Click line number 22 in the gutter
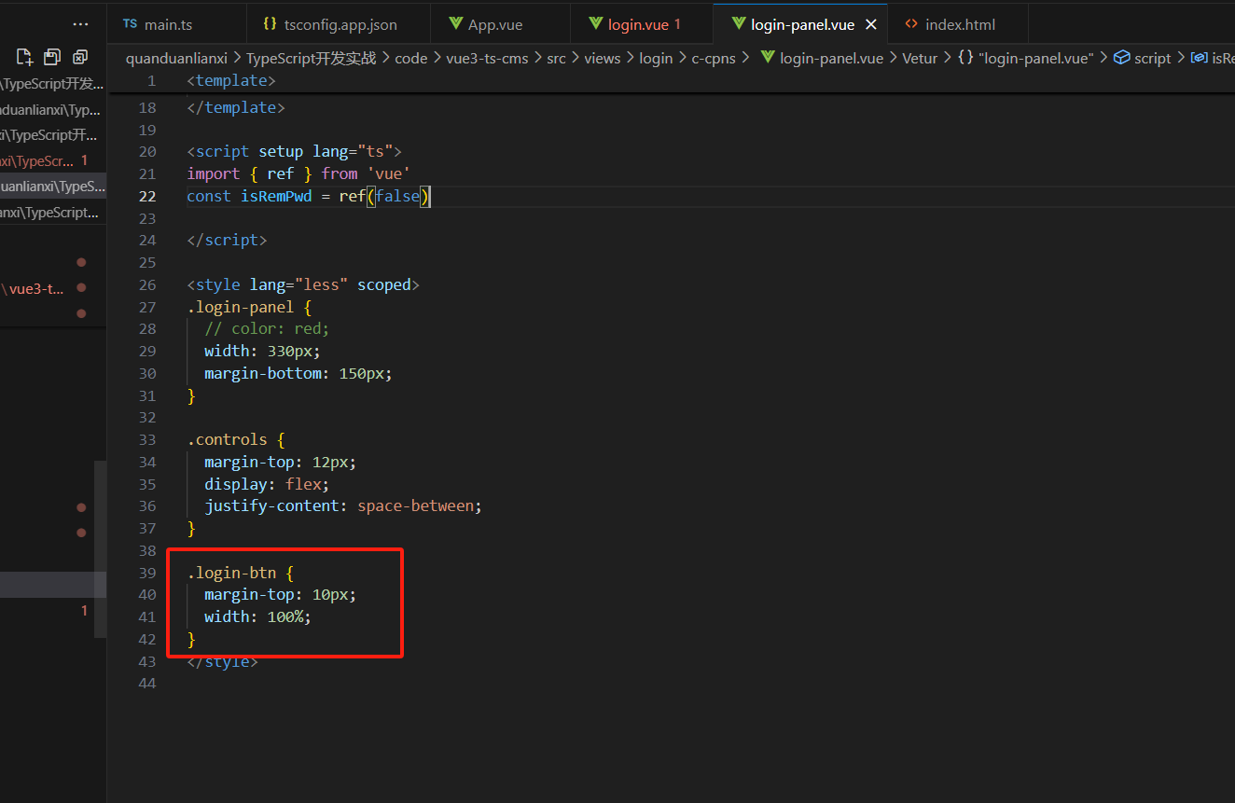Viewport: 1235px width, 803px height. pos(146,196)
